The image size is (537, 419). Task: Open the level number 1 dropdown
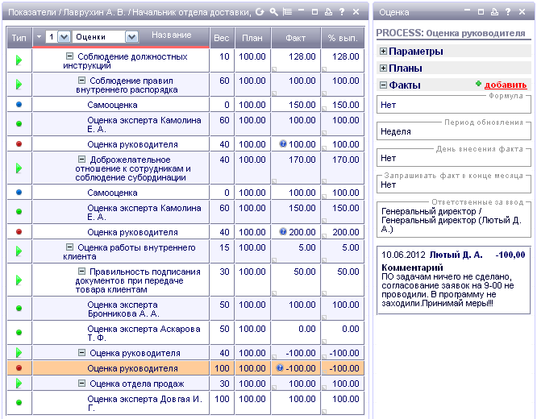[64, 36]
